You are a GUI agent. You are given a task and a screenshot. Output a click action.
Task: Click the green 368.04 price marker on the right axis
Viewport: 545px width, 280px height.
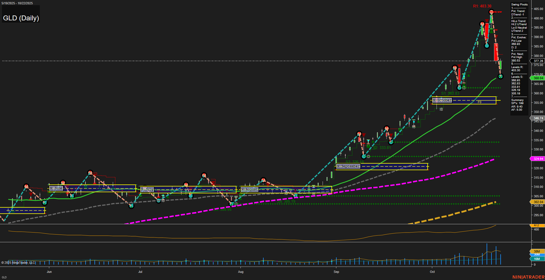537,78
